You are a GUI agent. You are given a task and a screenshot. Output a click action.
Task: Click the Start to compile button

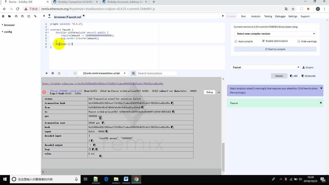[x=275, y=49]
